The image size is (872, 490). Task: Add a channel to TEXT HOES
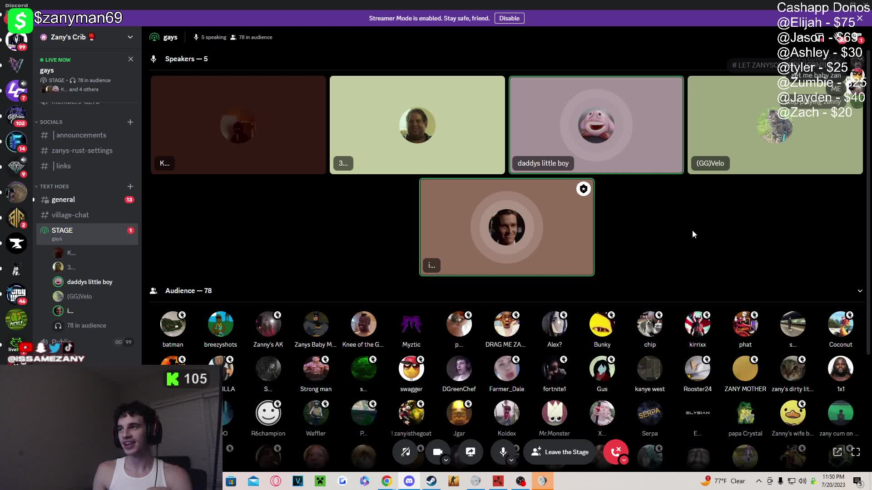(130, 186)
